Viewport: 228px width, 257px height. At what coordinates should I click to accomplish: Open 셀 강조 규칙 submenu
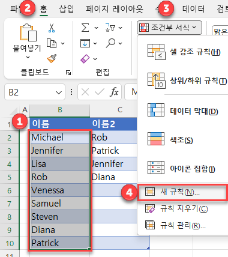pos(184,52)
